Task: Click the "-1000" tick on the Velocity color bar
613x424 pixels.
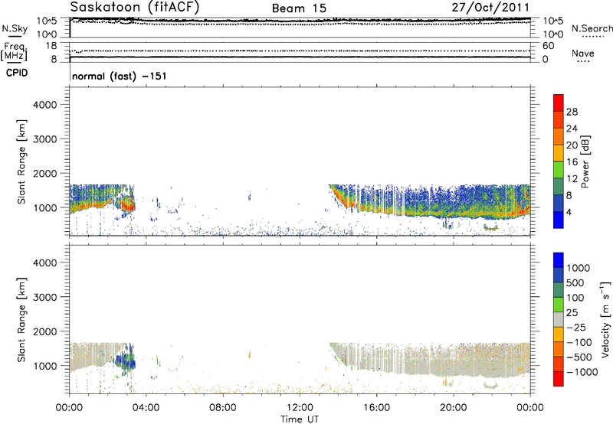Action: click(582, 372)
